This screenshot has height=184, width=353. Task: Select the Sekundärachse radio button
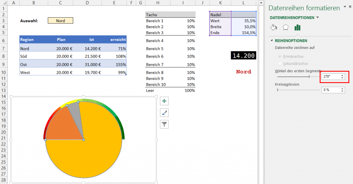coord(280,64)
